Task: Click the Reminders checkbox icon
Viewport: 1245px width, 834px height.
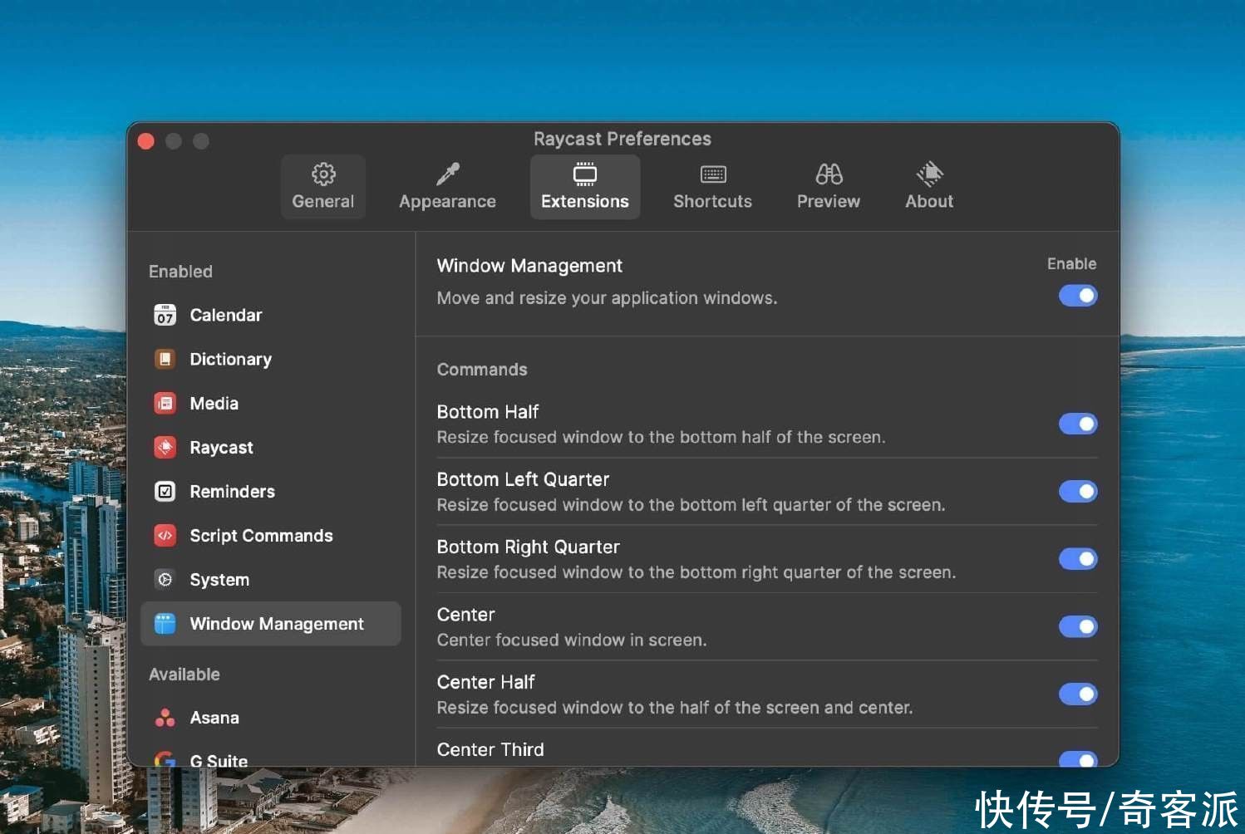Action: pos(165,491)
